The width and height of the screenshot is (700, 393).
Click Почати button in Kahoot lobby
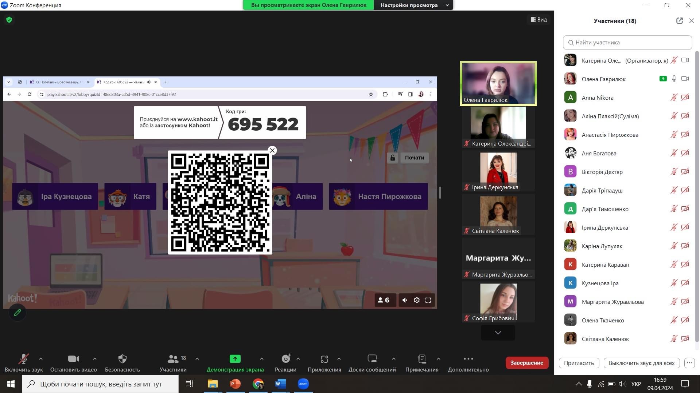(x=415, y=158)
